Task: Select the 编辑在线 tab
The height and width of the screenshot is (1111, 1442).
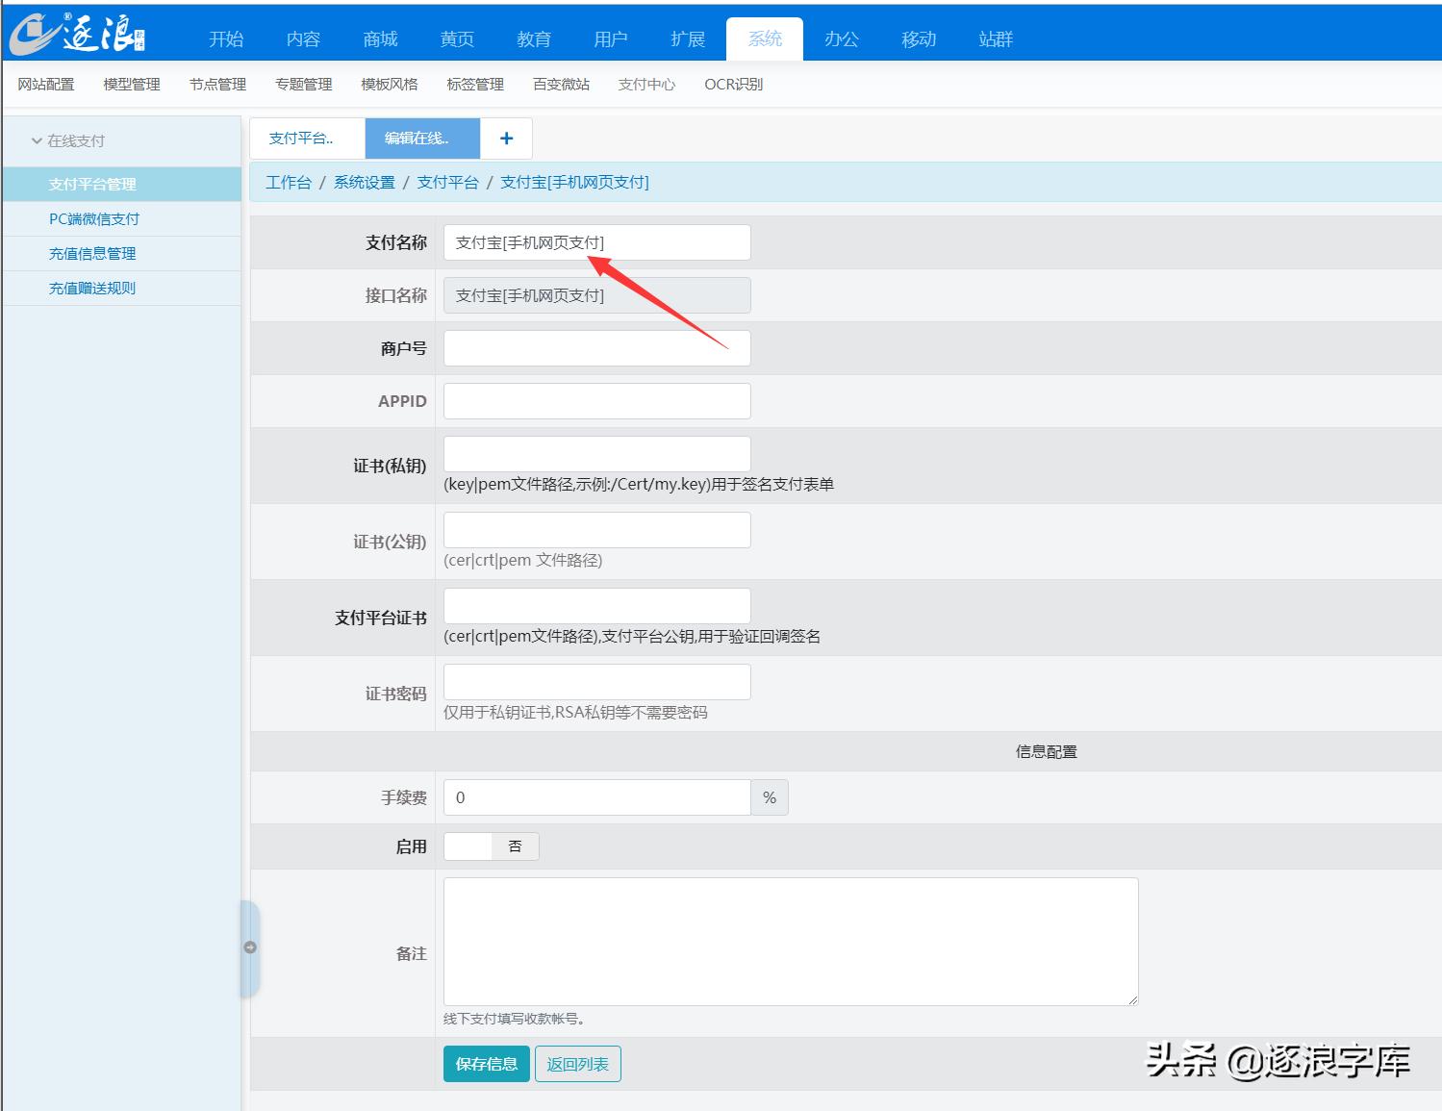Action: 420,138
